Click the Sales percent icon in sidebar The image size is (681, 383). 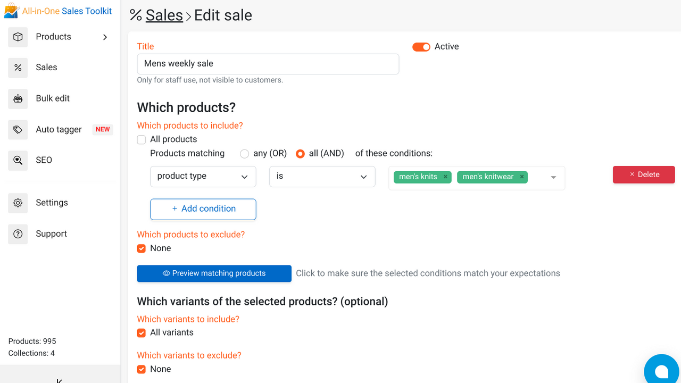click(x=18, y=68)
